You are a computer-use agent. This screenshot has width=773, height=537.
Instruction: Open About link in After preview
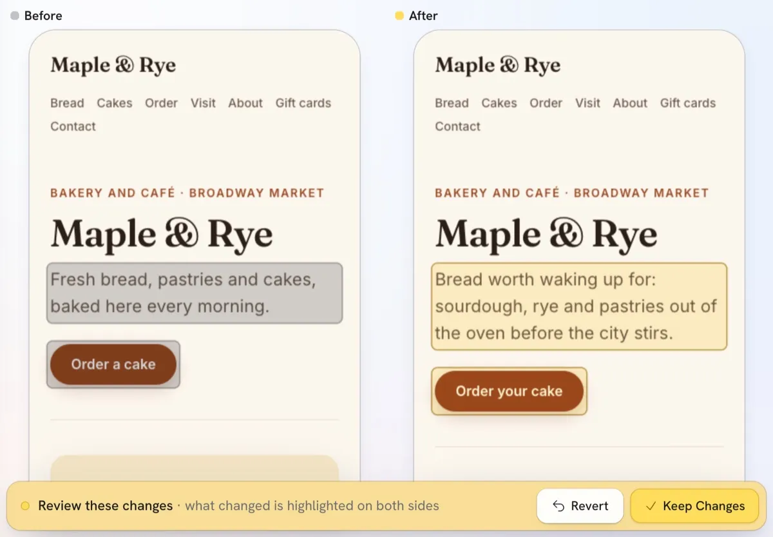click(630, 103)
